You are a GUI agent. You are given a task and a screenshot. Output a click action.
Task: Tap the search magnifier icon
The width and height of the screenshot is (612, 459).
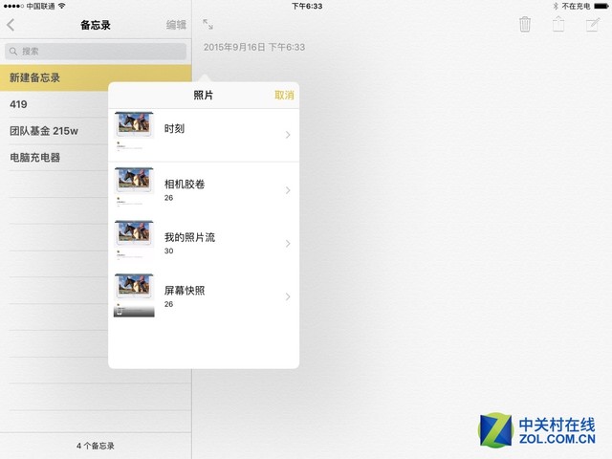[13, 51]
